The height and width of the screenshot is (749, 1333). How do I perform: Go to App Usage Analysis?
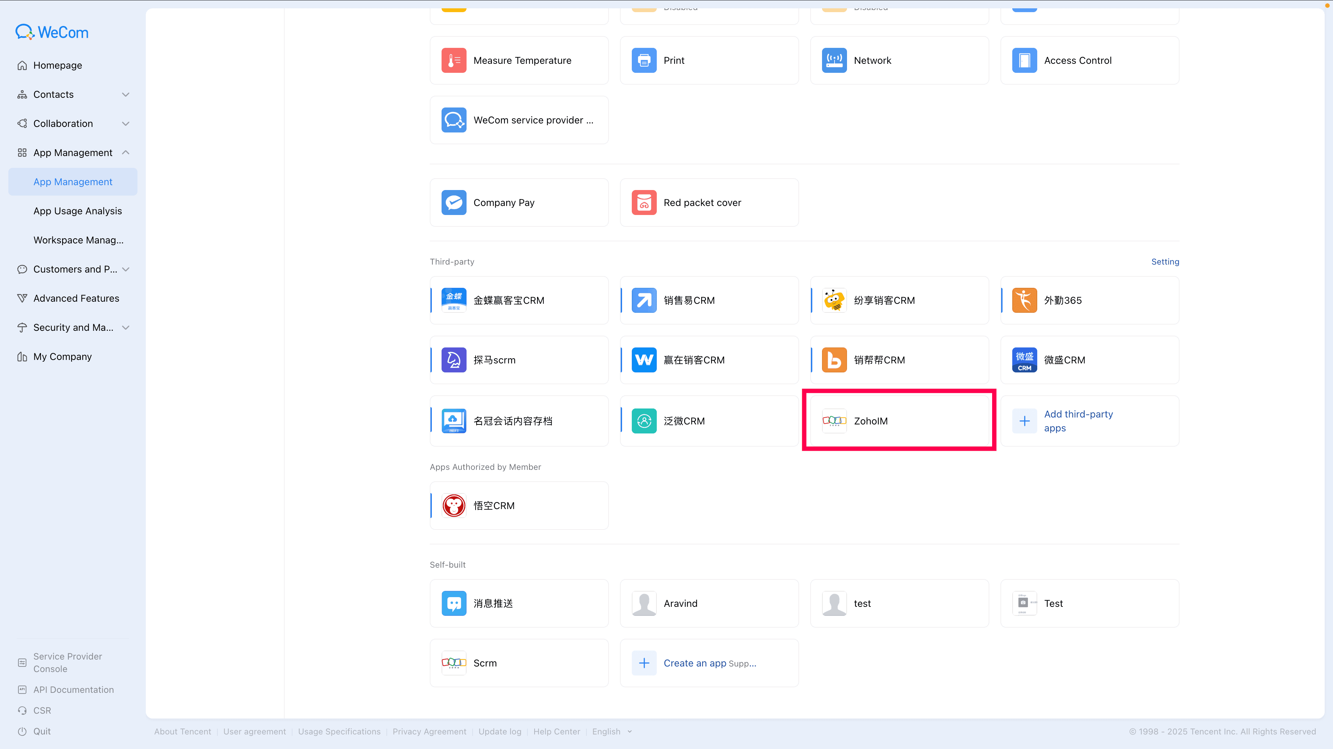(x=78, y=211)
